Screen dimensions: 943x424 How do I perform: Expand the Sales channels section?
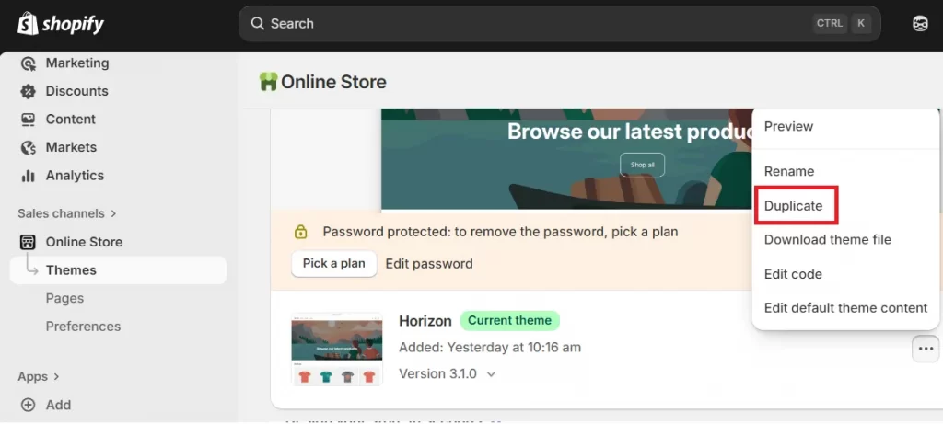pos(113,213)
